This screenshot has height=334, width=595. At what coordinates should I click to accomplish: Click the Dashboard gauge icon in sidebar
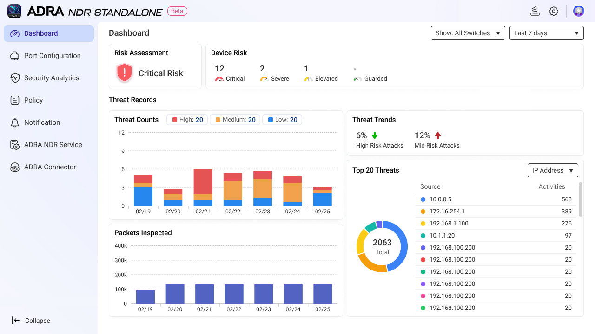(15, 33)
